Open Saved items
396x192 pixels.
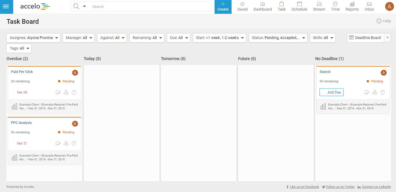pos(242,7)
